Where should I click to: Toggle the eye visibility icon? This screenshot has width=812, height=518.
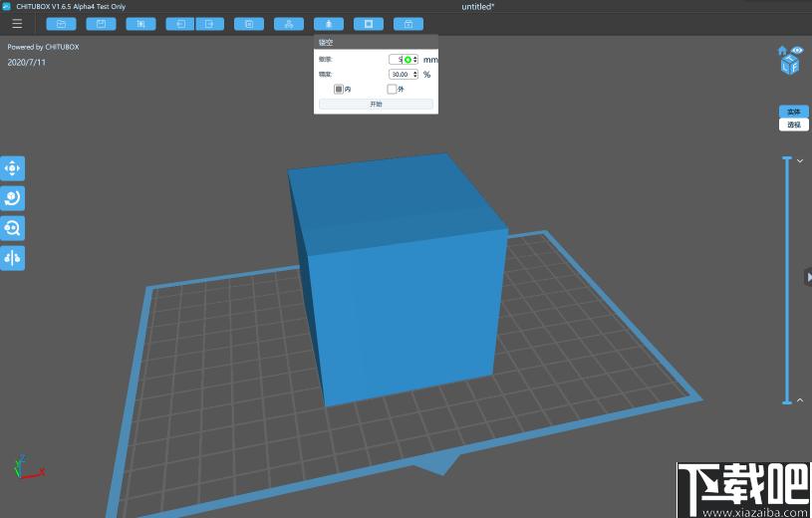[x=797, y=50]
